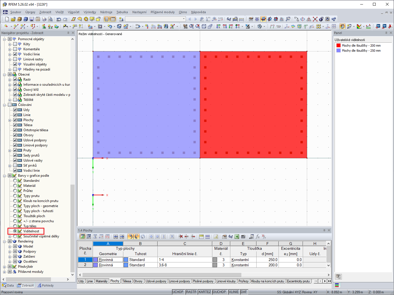Click the formula fx icon in table toolbar
The height and width of the screenshot is (295, 394).
click(x=258, y=237)
